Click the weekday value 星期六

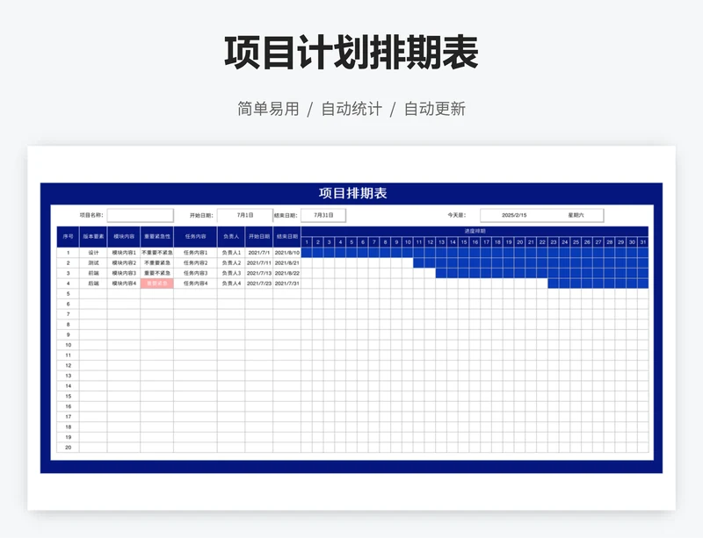coord(576,216)
